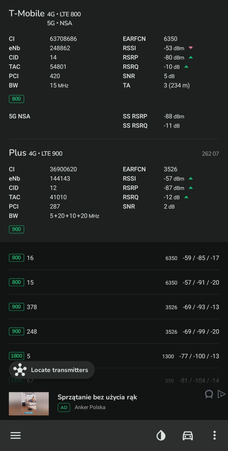Tap the Plus 4G LTE 900 header
This screenshot has height=451, width=228.
pos(36,153)
